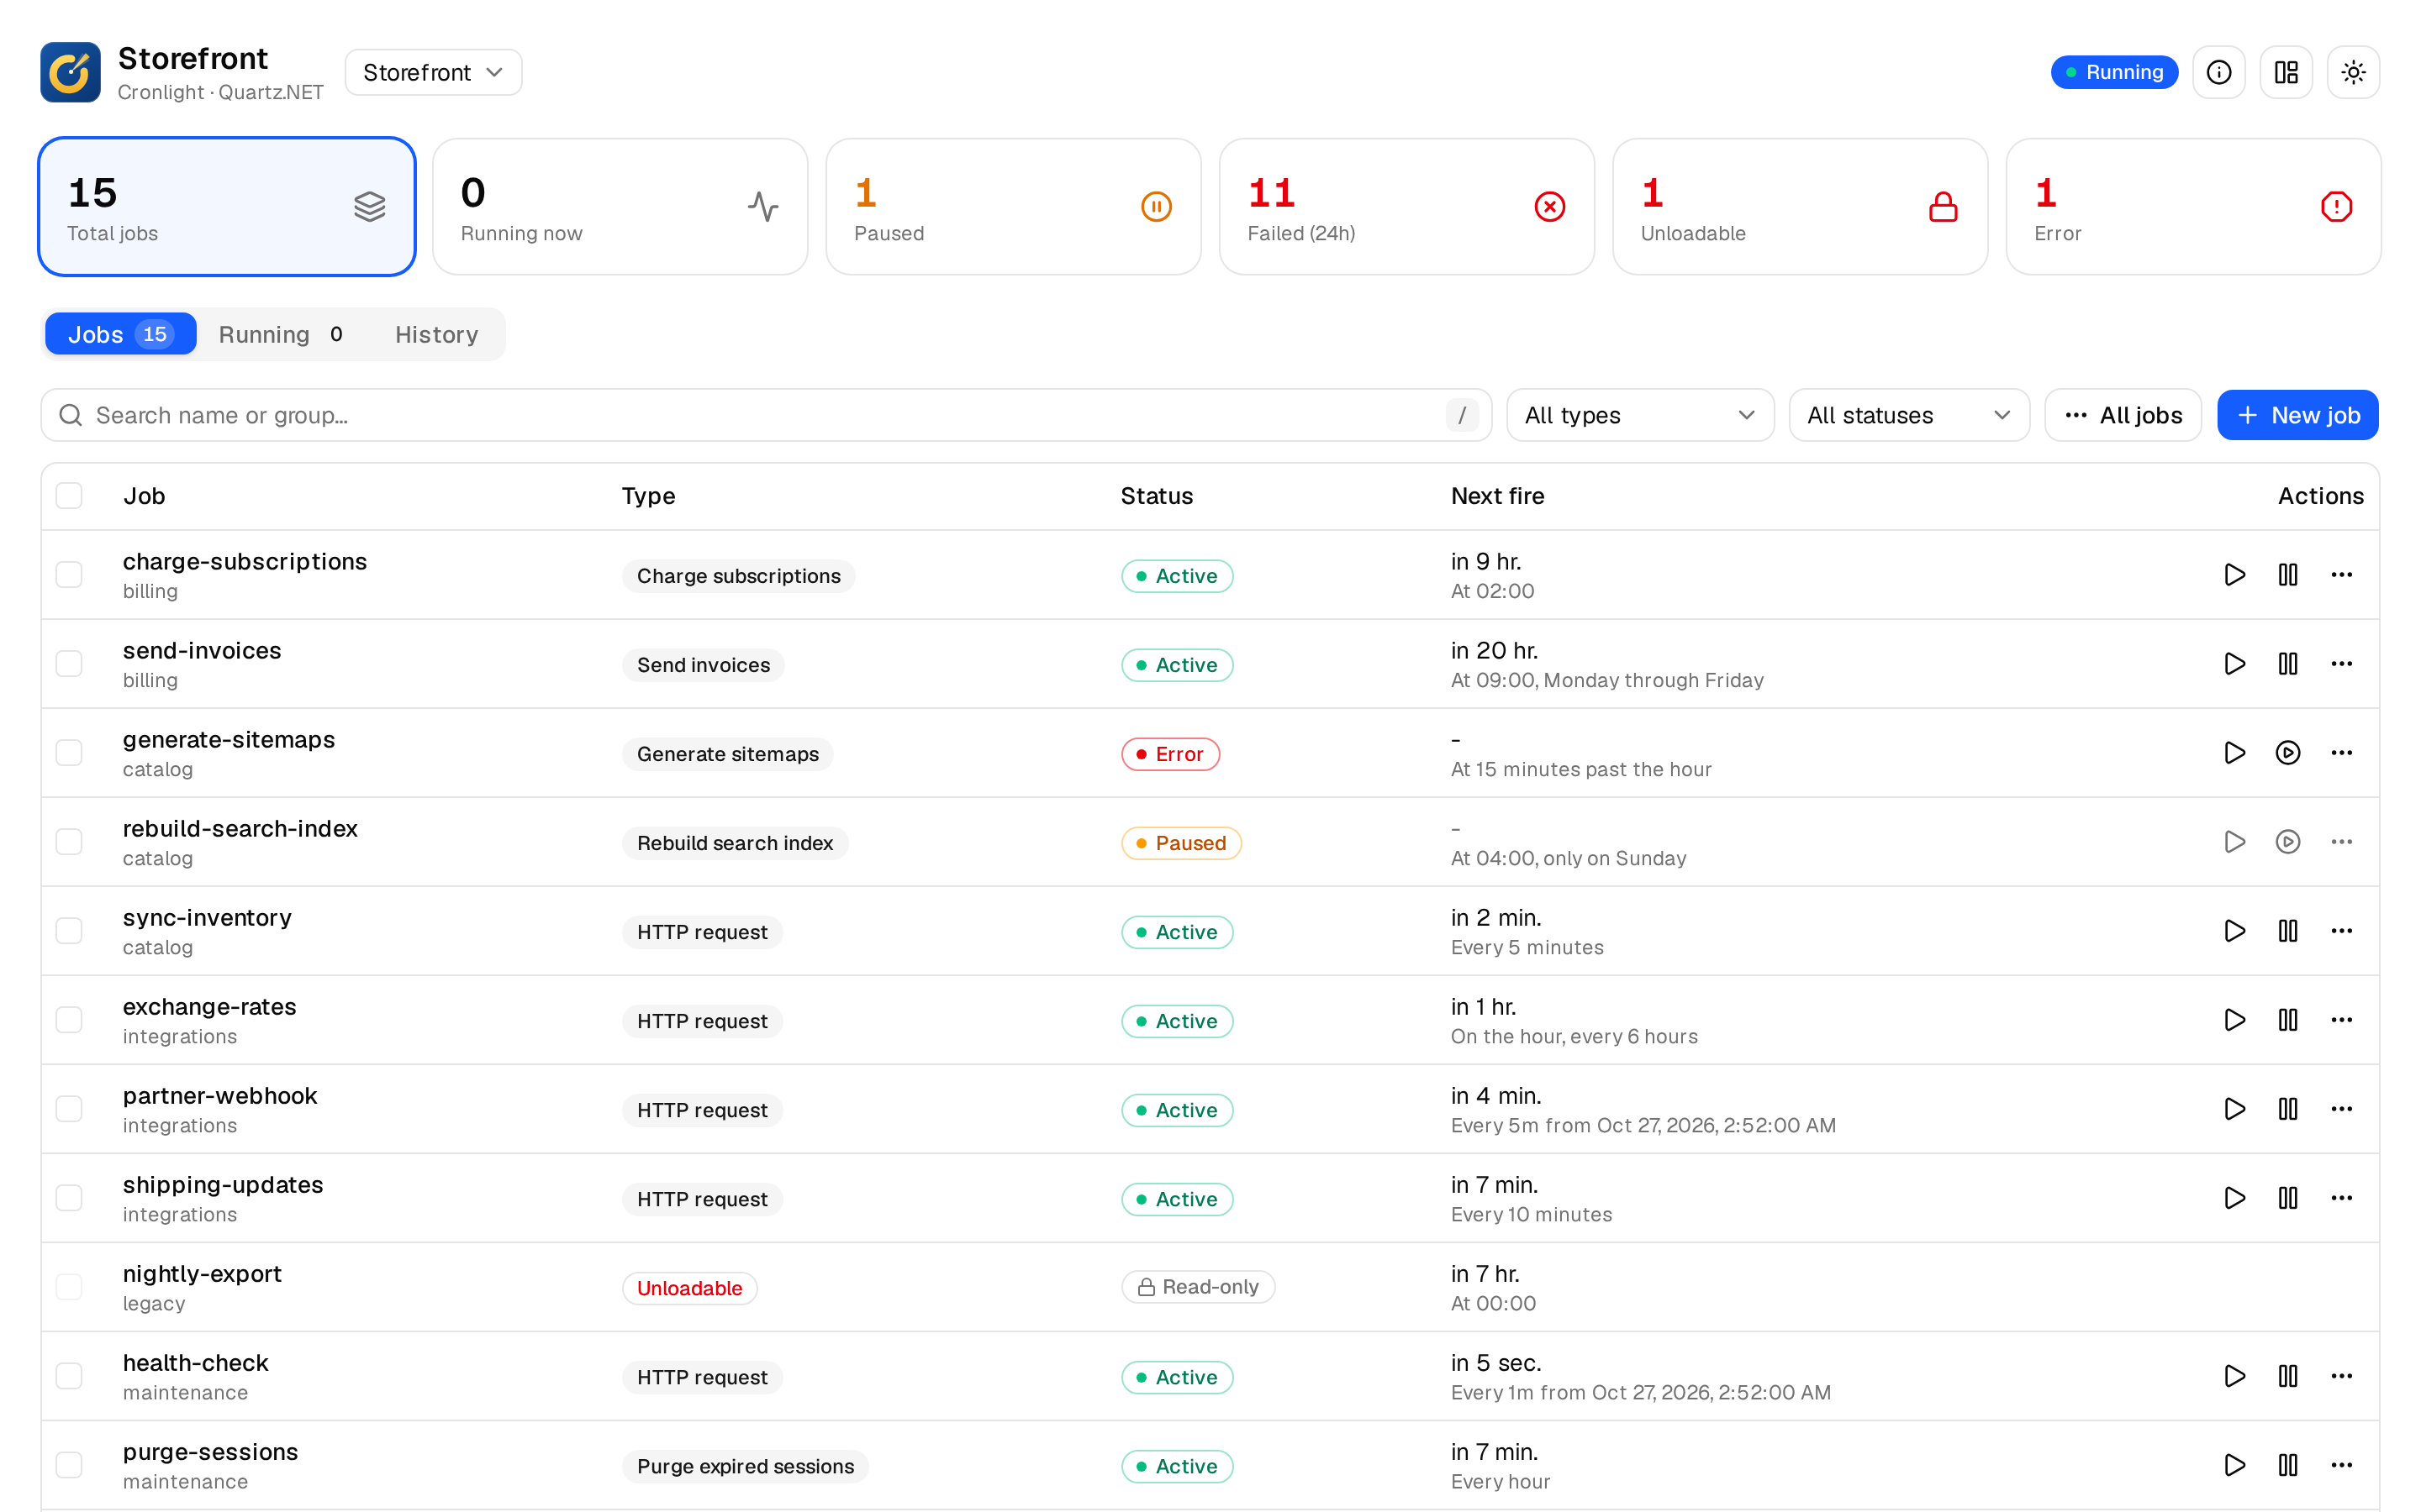Open more actions for shipping-updates

pyautogui.click(x=2341, y=1198)
